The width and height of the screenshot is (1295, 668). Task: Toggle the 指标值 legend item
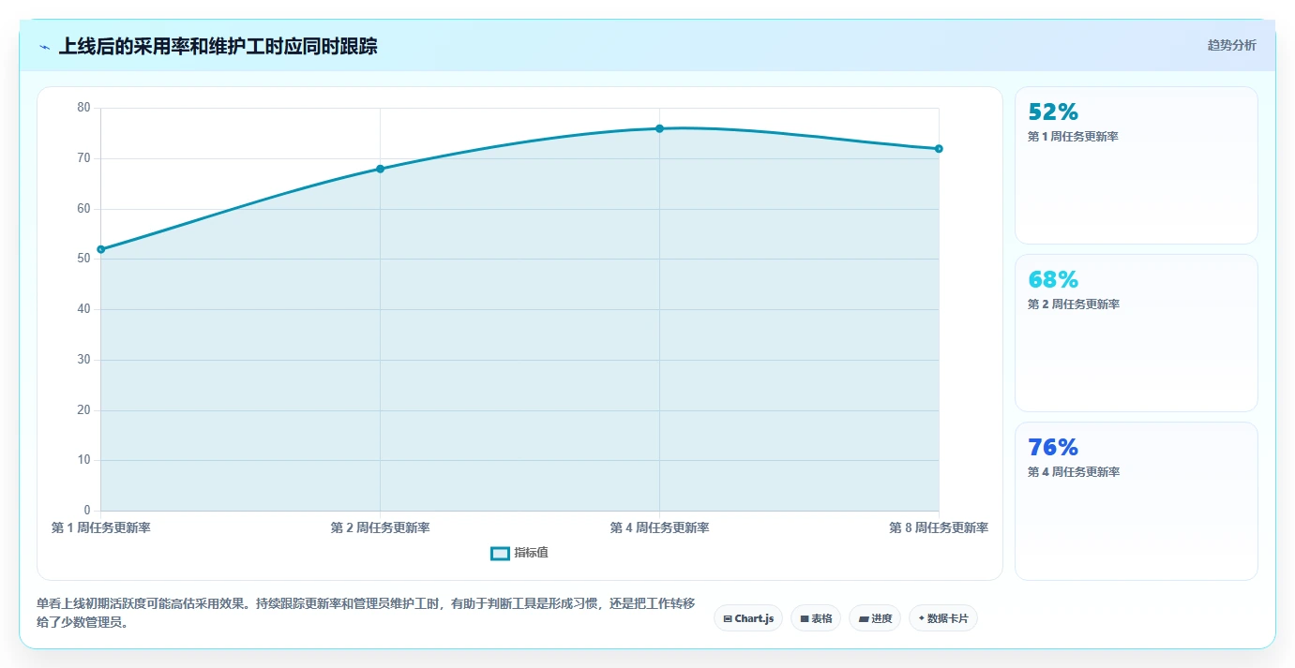click(x=520, y=553)
